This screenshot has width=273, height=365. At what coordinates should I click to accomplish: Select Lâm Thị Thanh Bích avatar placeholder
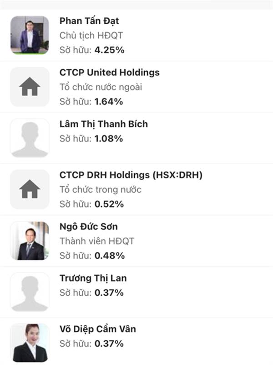30,138
